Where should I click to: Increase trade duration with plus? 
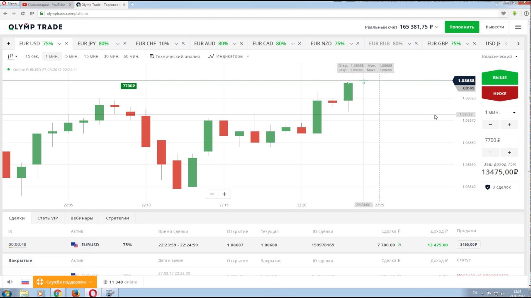[x=509, y=125]
